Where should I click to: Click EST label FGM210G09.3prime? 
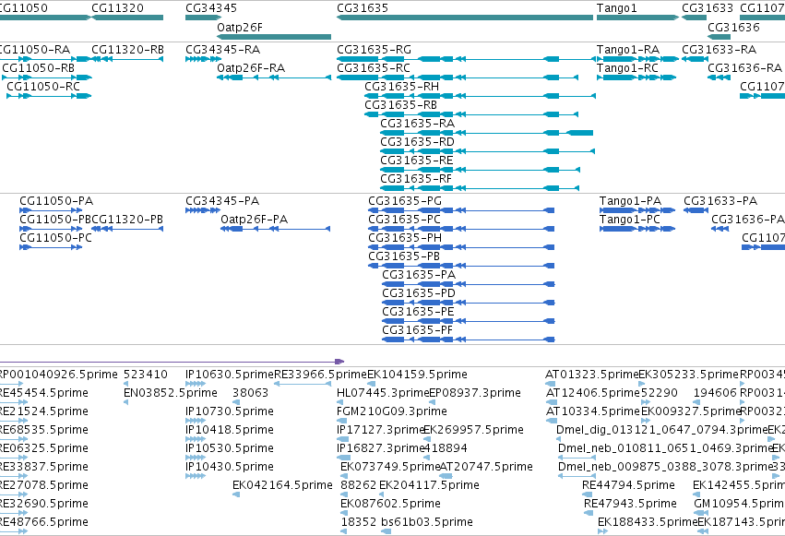click(x=392, y=411)
